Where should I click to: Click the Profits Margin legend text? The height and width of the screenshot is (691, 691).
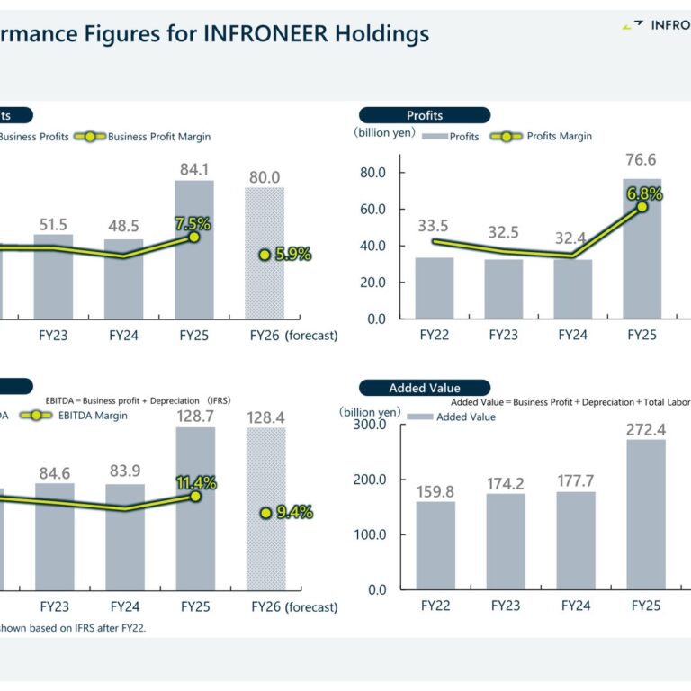(x=560, y=136)
